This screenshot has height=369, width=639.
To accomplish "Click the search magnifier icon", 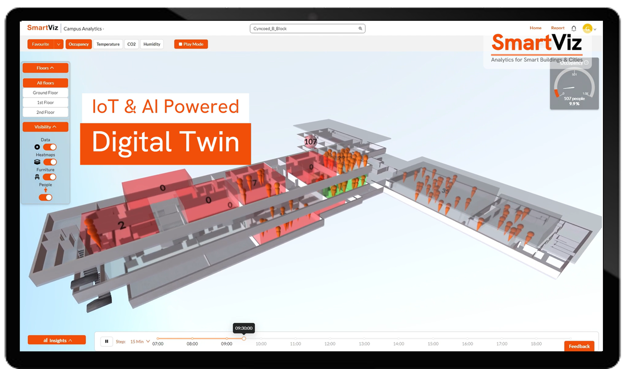I will click(360, 28).
